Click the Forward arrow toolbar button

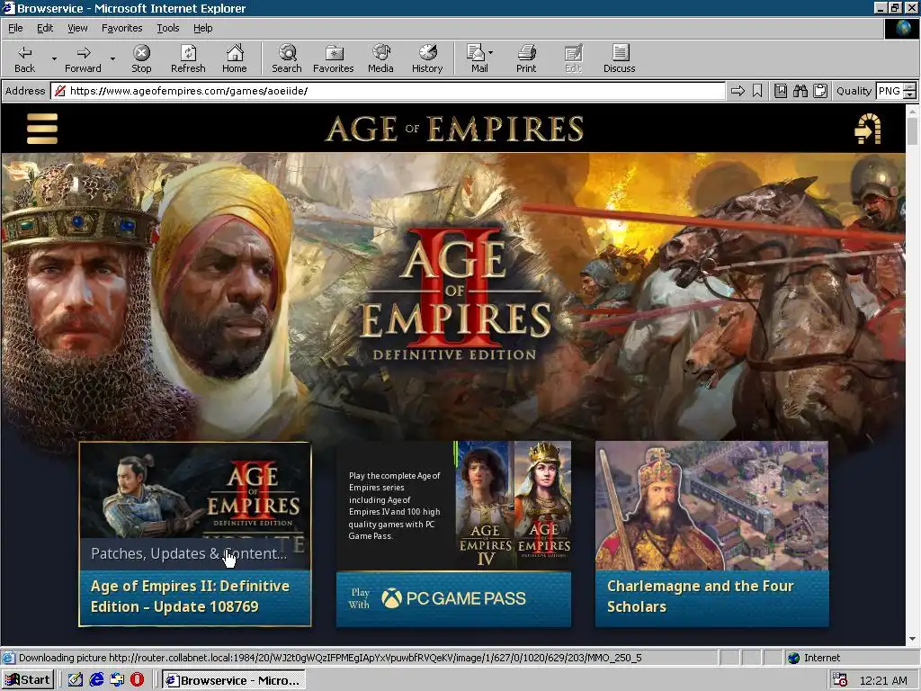pyautogui.click(x=83, y=58)
